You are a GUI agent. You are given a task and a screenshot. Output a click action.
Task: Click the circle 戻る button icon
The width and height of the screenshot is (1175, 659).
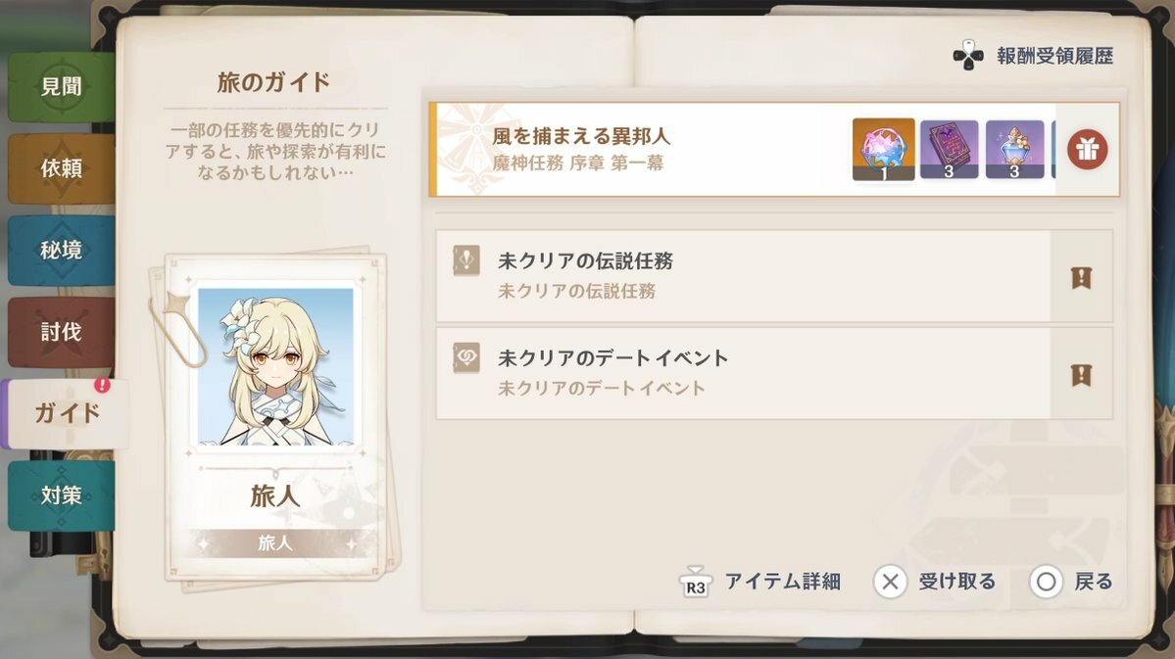(1046, 582)
